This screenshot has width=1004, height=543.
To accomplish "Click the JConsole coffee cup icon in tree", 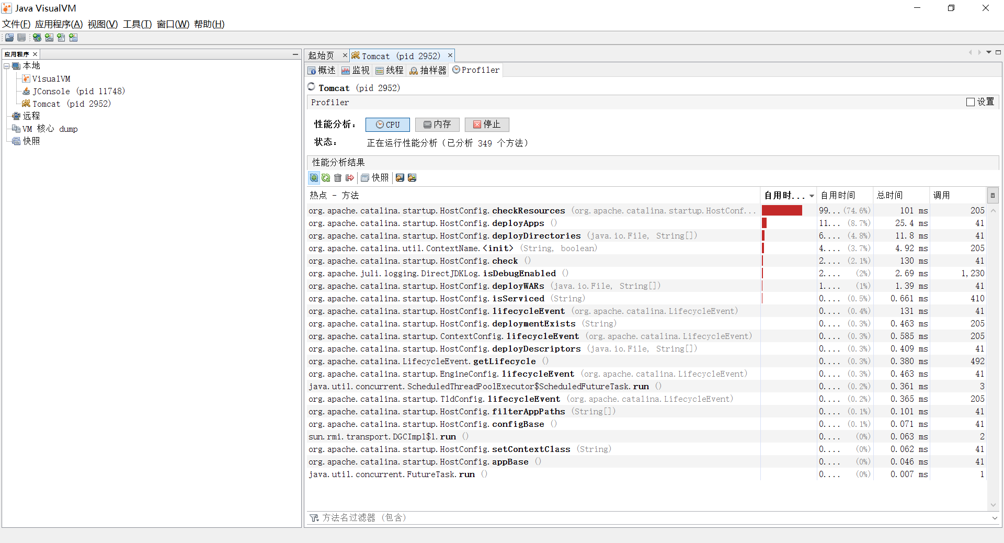I will coord(26,91).
